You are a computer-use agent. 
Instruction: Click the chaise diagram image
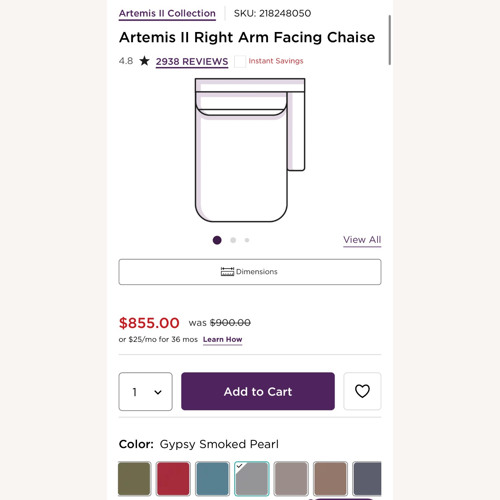click(249, 150)
